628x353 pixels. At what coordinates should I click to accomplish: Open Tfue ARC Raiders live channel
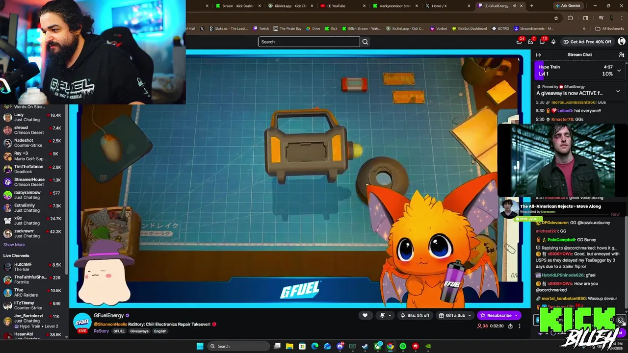tap(32, 292)
